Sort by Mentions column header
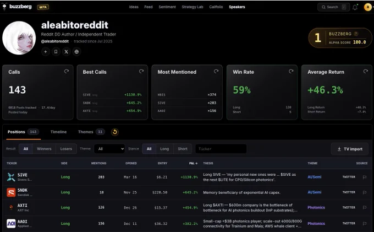 [x=99, y=163]
